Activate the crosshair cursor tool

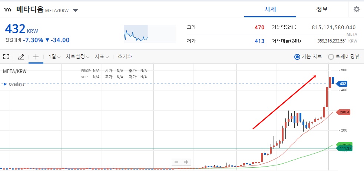pos(36,57)
